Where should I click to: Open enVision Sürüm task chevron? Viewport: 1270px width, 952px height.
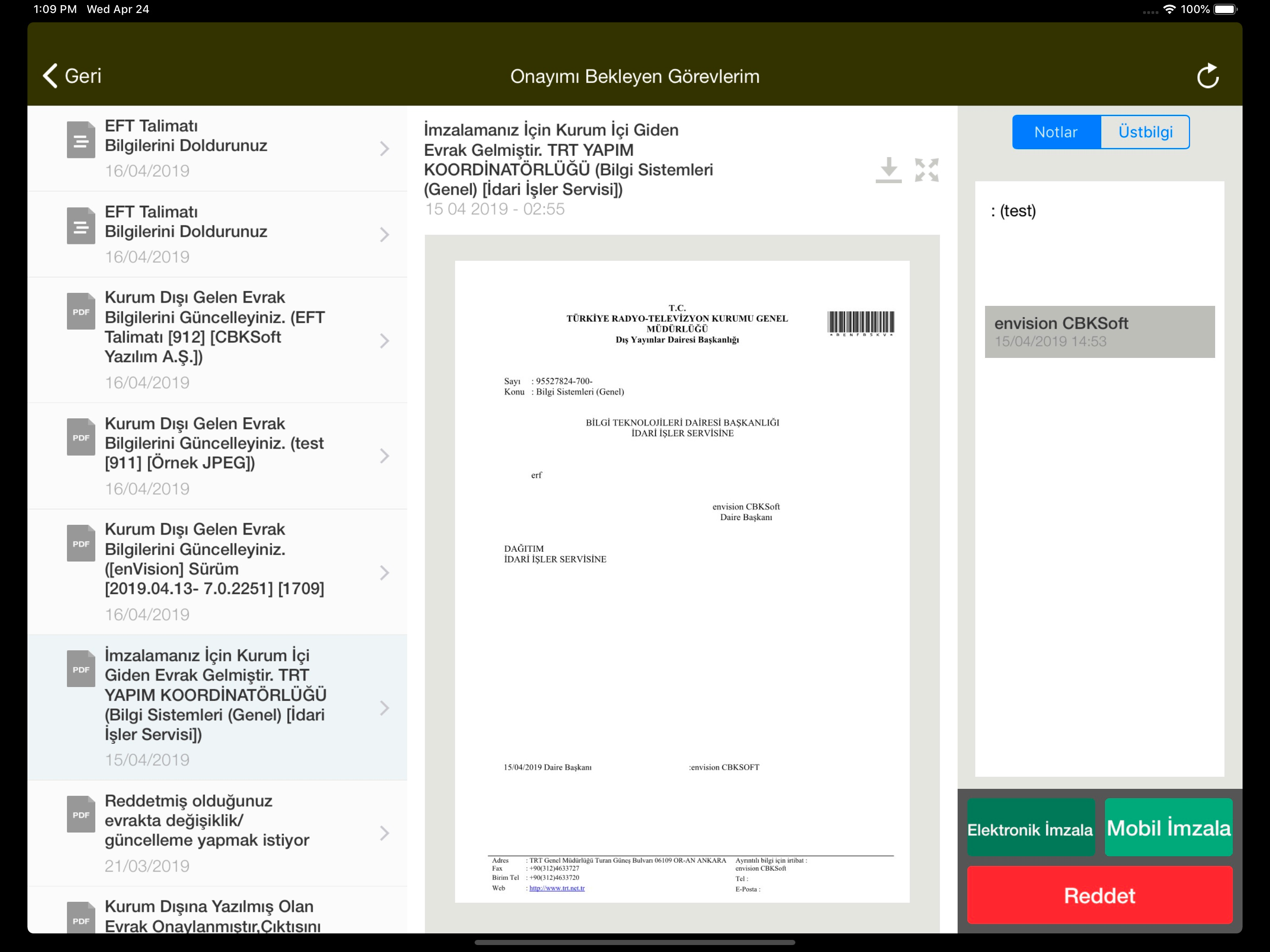tap(385, 573)
